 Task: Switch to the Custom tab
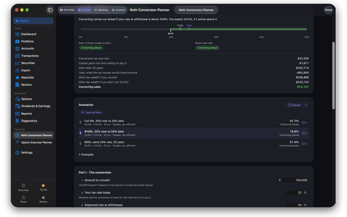pos(119,10)
